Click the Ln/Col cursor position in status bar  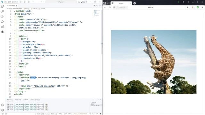tap(42, 114)
